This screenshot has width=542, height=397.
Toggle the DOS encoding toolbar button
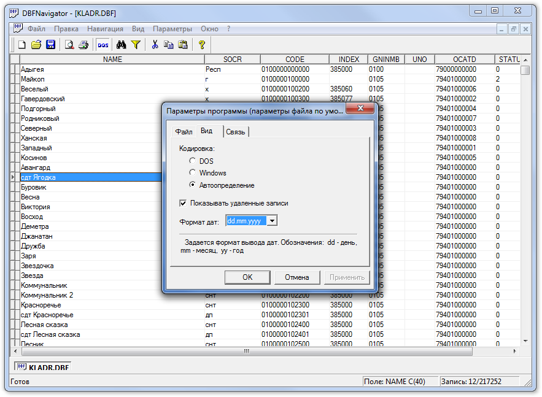click(103, 45)
